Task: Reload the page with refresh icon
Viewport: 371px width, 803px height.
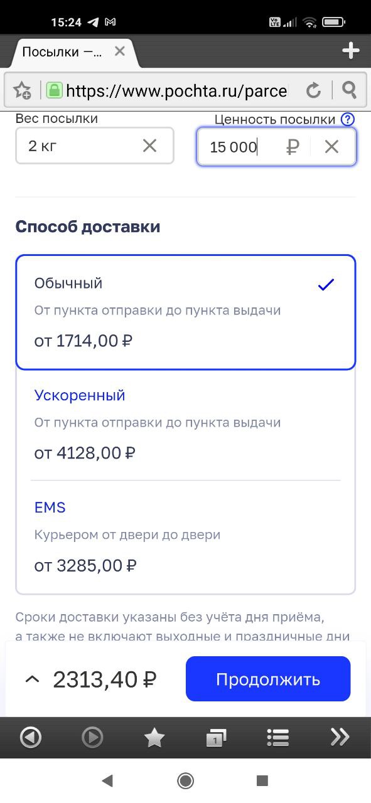Action: coord(313,90)
